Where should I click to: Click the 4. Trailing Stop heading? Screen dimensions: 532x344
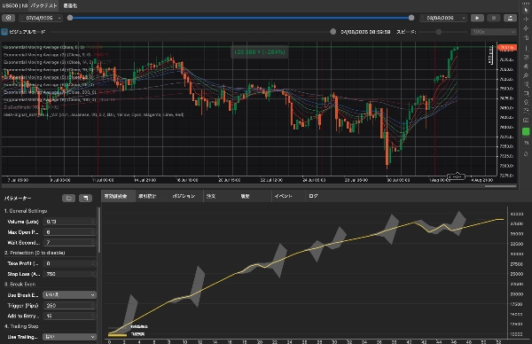(21, 326)
